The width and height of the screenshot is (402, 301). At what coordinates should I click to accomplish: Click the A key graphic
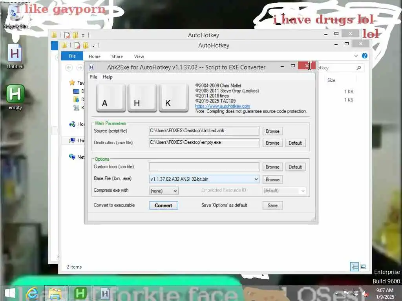[111, 98]
